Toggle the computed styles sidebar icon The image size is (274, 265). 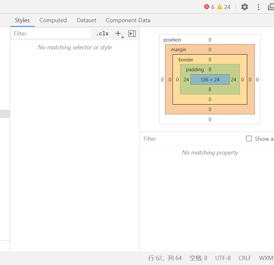tap(132, 33)
